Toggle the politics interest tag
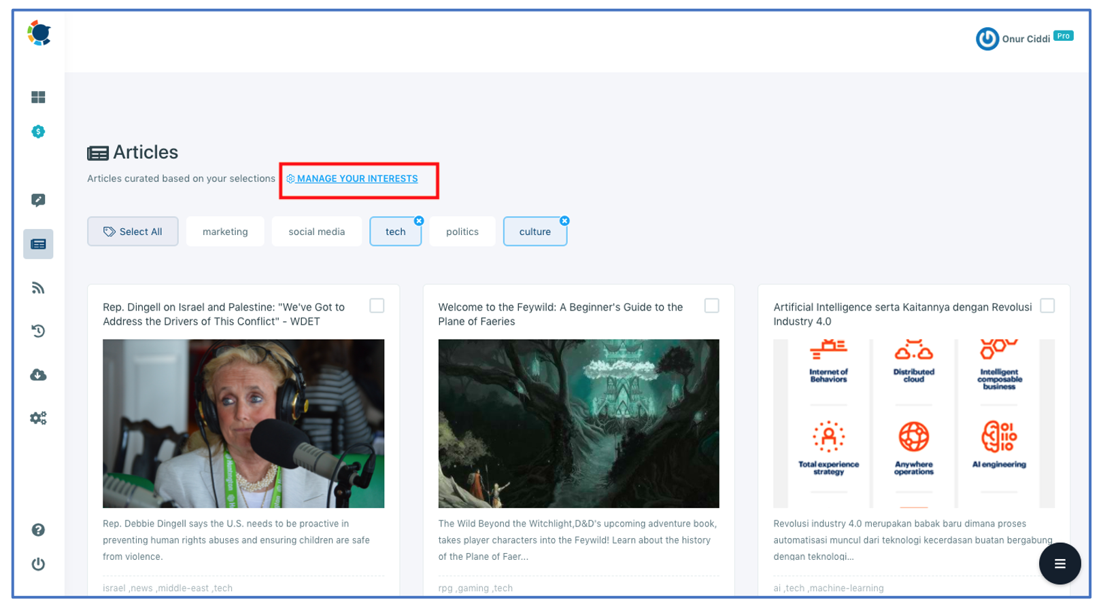 click(x=462, y=232)
